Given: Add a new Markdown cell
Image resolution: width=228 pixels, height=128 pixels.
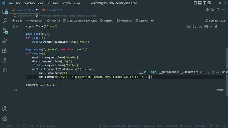Looking at the screenshot, I should click(34, 21).
